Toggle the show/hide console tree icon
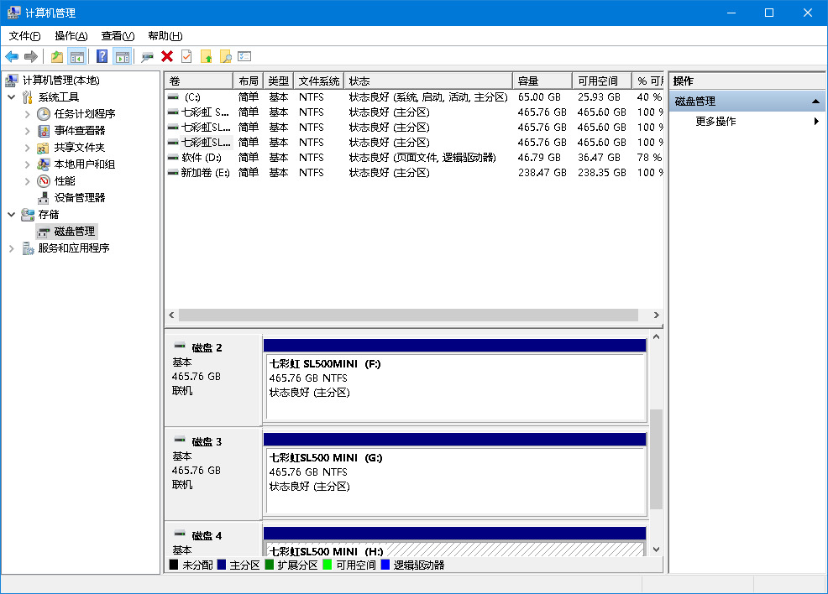Image resolution: width=828 pixels, height=594 pixels. (x=77, y=56)
